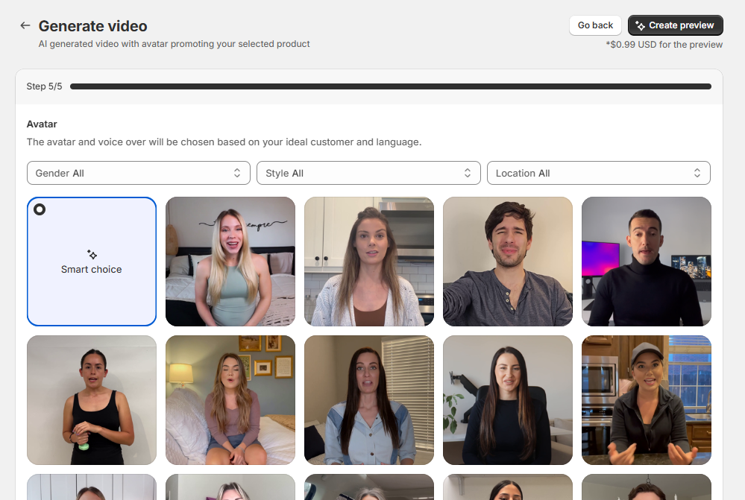The image size is (745, 500).
Task: Select the woman wearing a gray cap
Action: pyautogui.click(x=646, y=400)
